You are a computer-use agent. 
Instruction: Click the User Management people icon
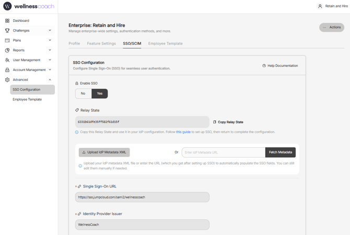tap(7, 60)
